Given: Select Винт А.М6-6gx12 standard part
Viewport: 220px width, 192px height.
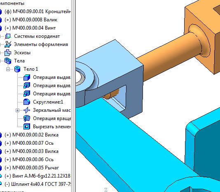Looking at the screenshot, I should click(37, 176).
